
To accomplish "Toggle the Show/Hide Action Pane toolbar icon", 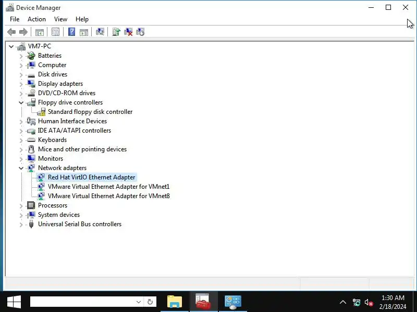I will pyautogui.click(x=84, y=32).
